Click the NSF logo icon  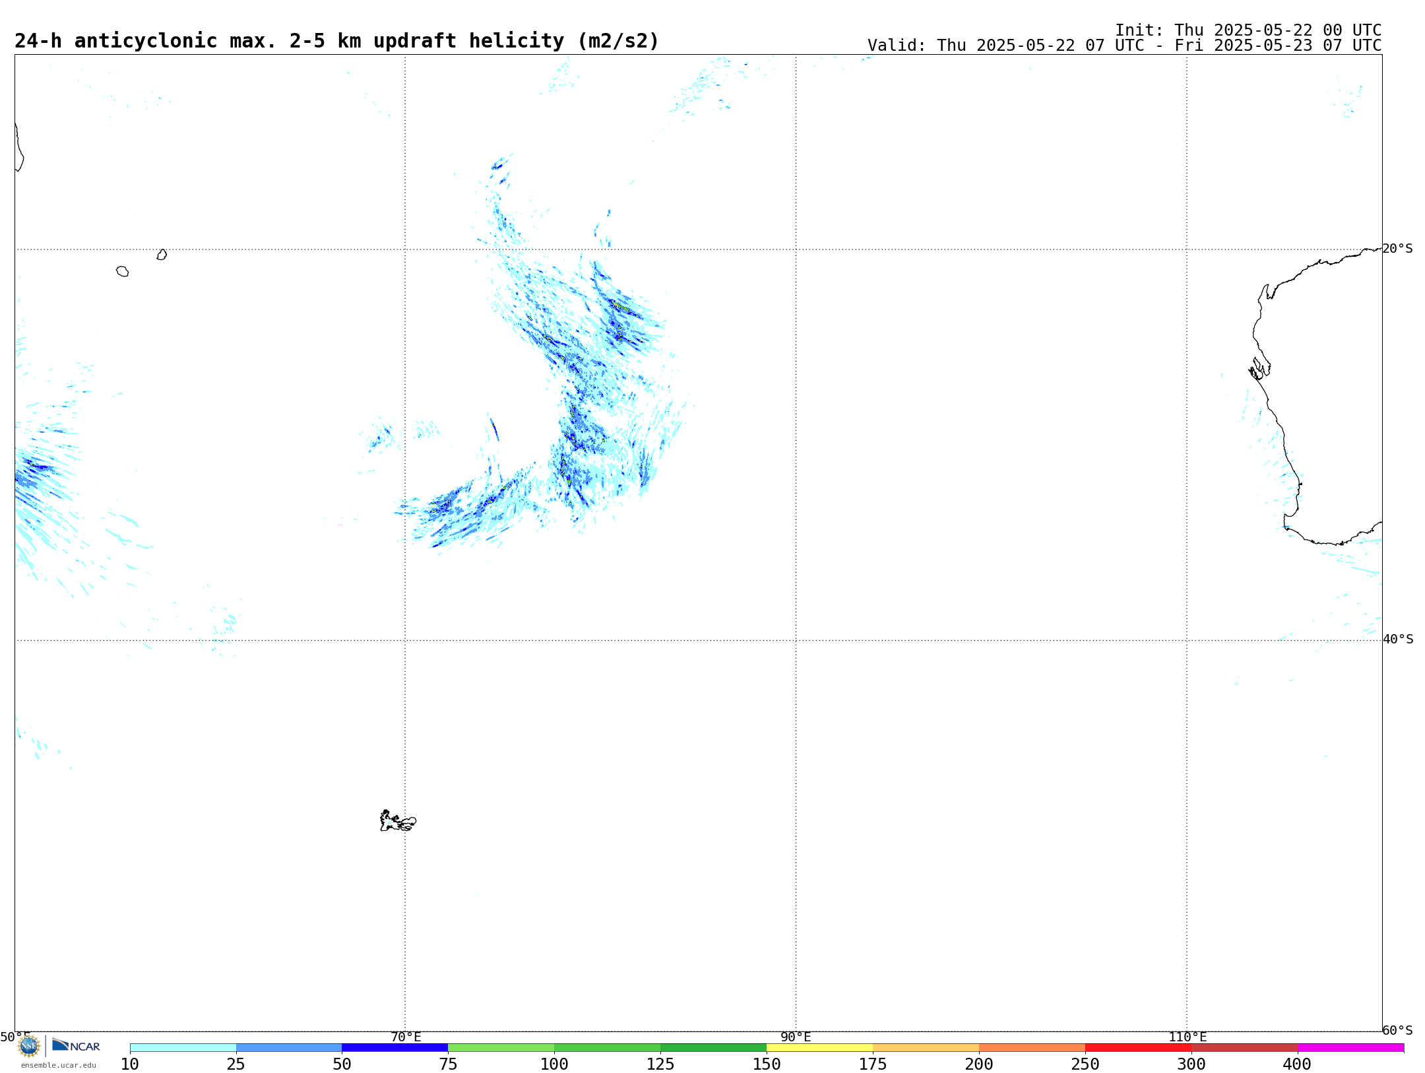(29, 1046)
